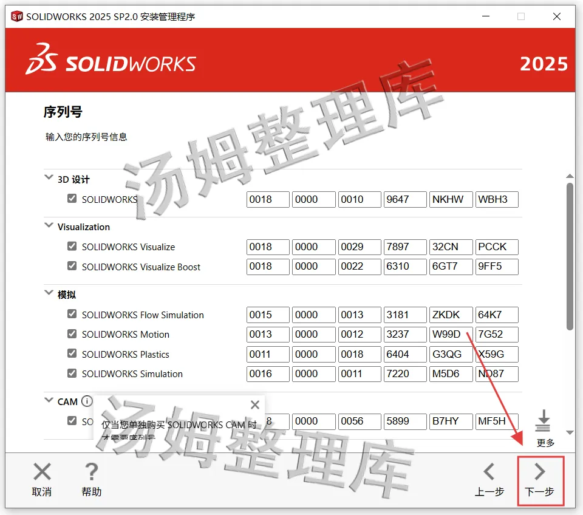This screenshot has width=583, height=515.
Task: Click CAM serial field containing 5899
Action: 405,421
